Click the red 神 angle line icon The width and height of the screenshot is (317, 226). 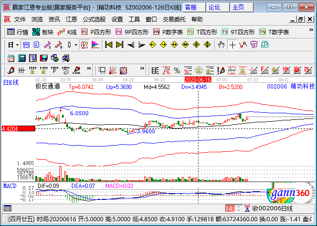(x=286, y=70)
